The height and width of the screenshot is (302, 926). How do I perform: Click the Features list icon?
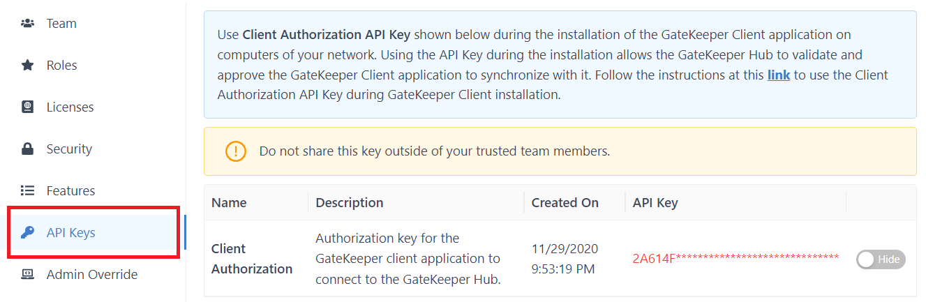[28, 191]
